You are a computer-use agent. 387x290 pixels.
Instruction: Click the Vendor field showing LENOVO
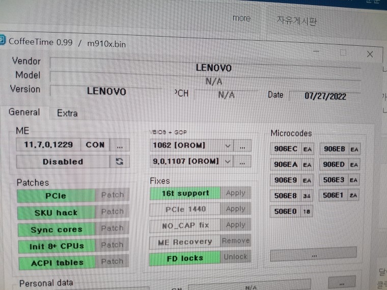tap(205, 67)
